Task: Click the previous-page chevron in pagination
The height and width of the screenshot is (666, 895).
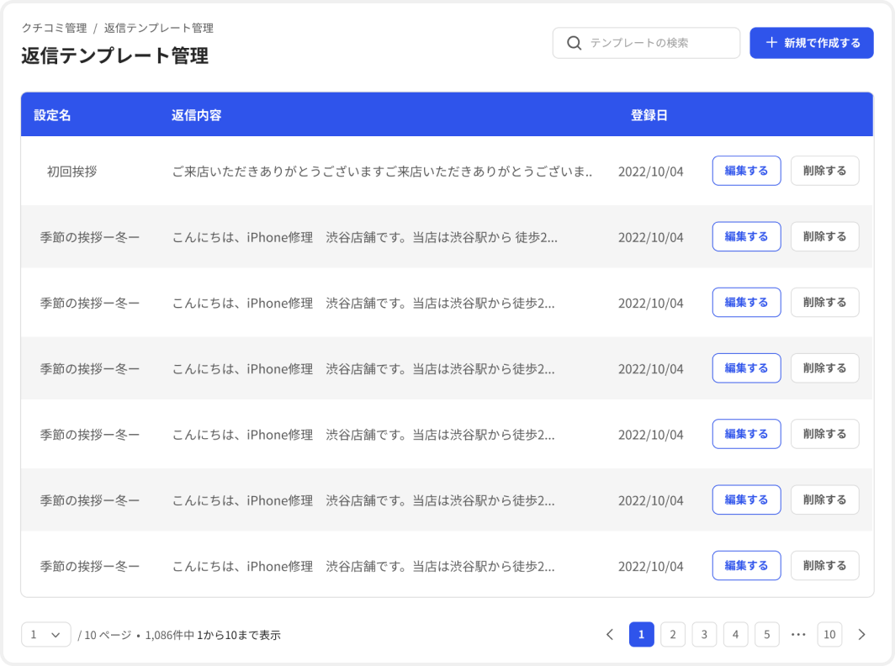Action: pos(611,634)
